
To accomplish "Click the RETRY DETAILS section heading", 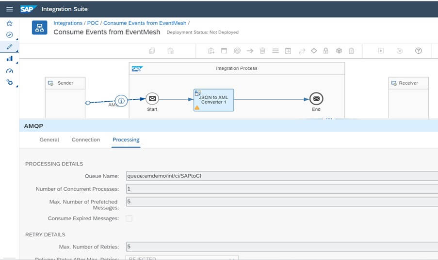I will pos(45,235).
